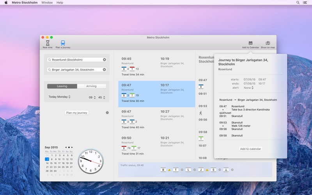312x195 pixels.
Task: Click the analog clock widget
Action: tap(90, 161)
